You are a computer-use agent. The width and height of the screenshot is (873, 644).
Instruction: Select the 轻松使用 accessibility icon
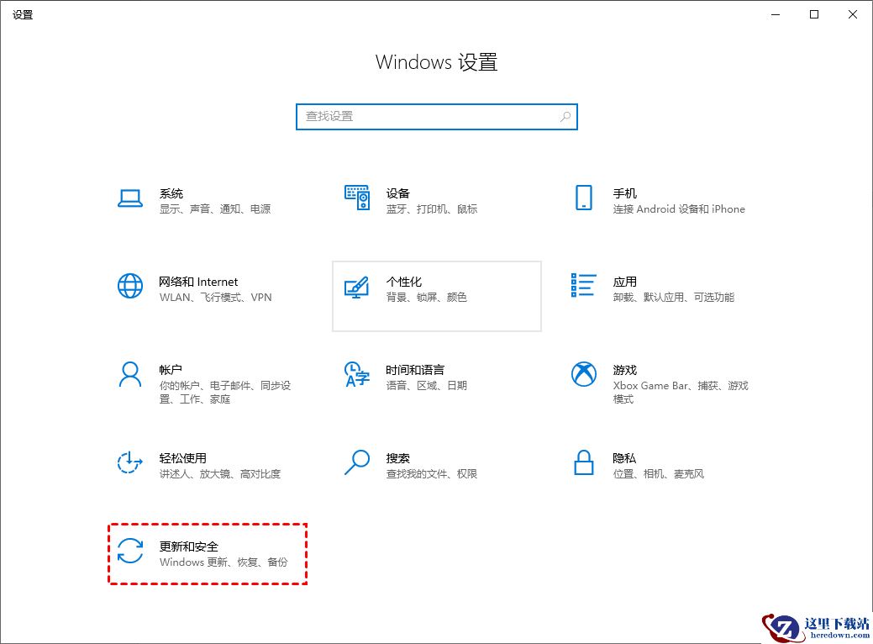click(129, 462)
